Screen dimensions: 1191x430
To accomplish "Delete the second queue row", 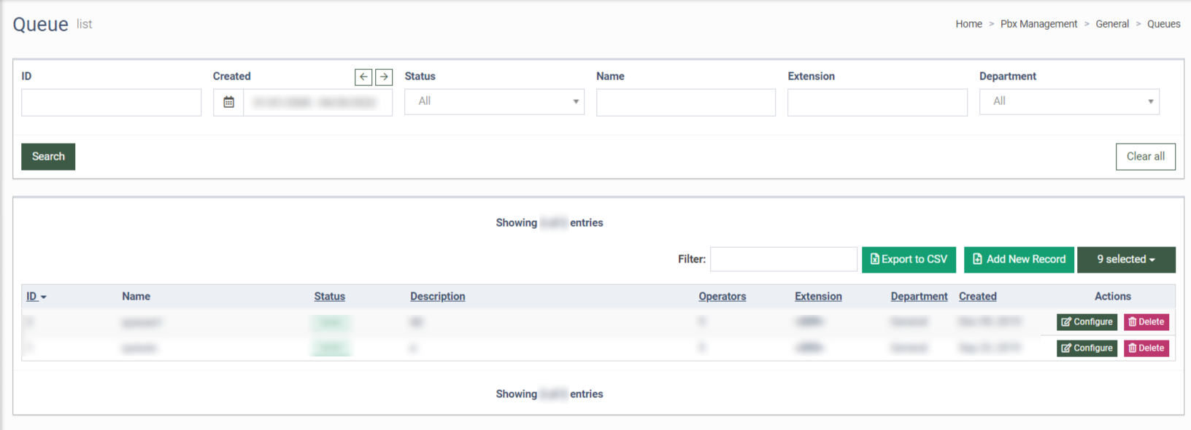I will 1146,348.
